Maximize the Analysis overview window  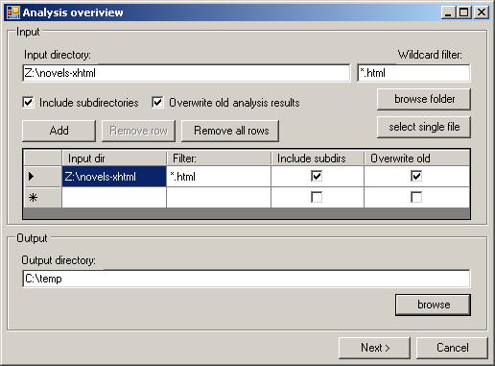463,12
